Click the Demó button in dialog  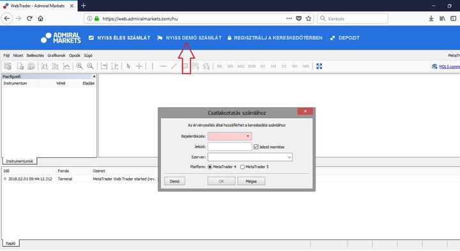coord(174,181)
